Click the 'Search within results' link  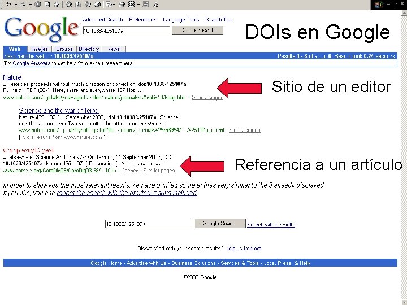tap(271, 225)
